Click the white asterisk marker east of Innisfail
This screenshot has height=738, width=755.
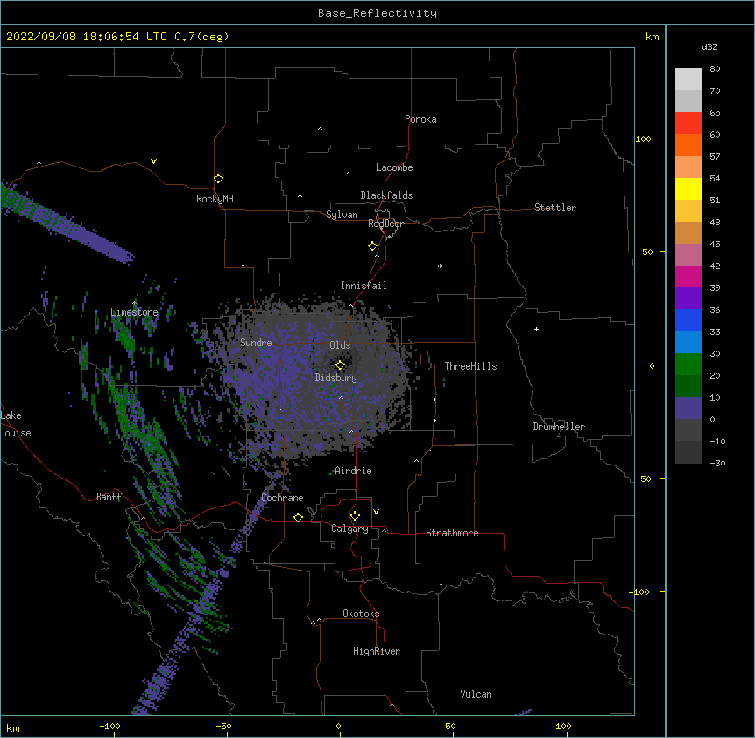click(440, 266)
